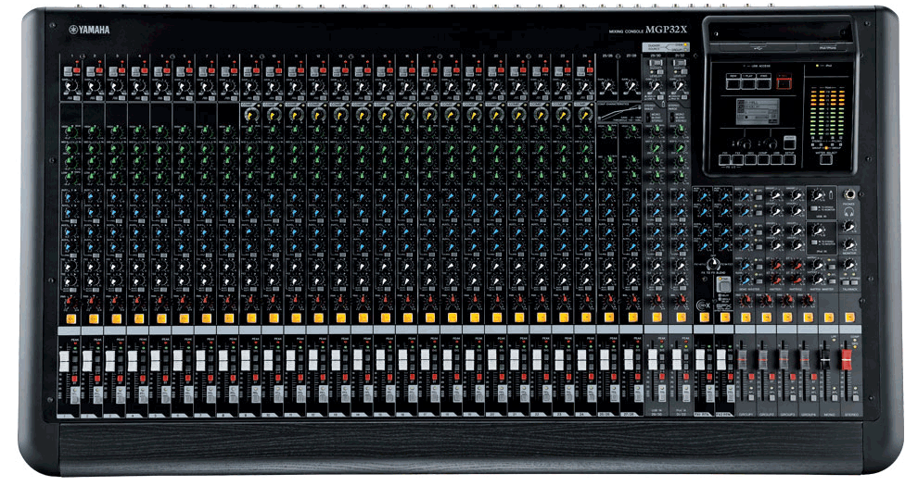Image resolution: width=918 pixels, height=486 pixels.
Task: Click the GROUP1 fader
Action: point(743,359)
